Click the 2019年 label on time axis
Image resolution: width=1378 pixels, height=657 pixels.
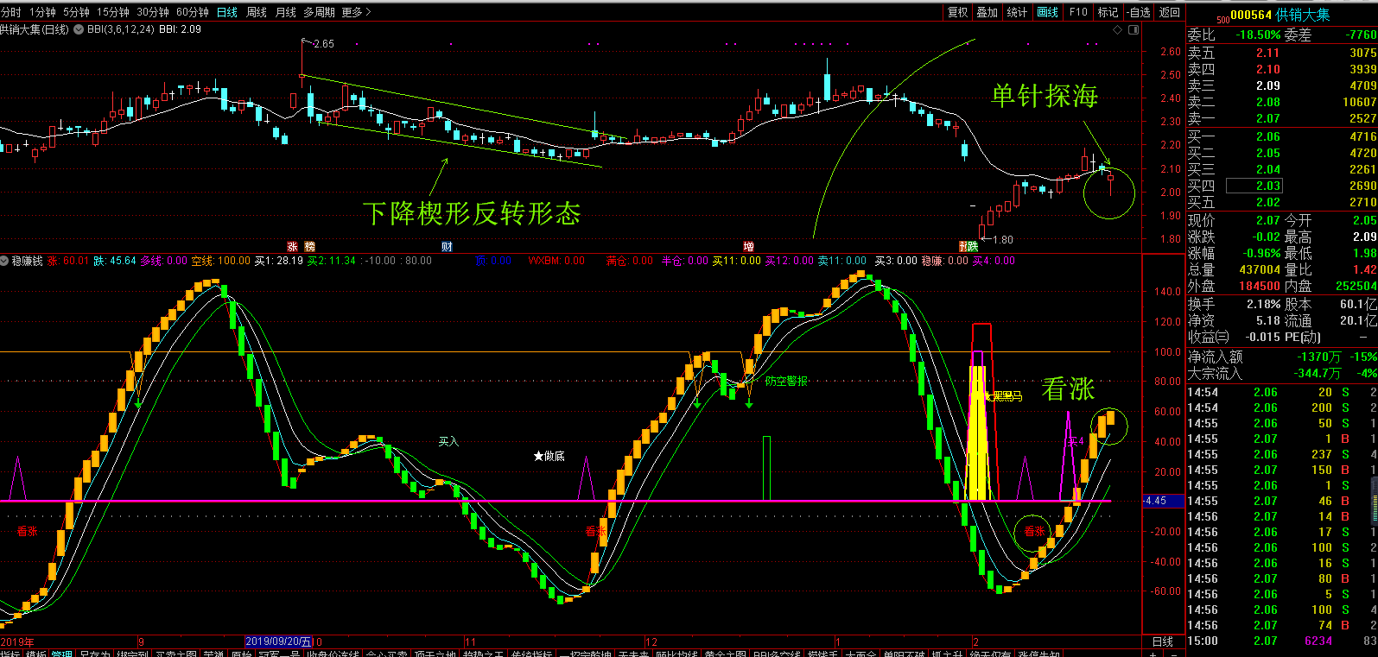[17, 641]
